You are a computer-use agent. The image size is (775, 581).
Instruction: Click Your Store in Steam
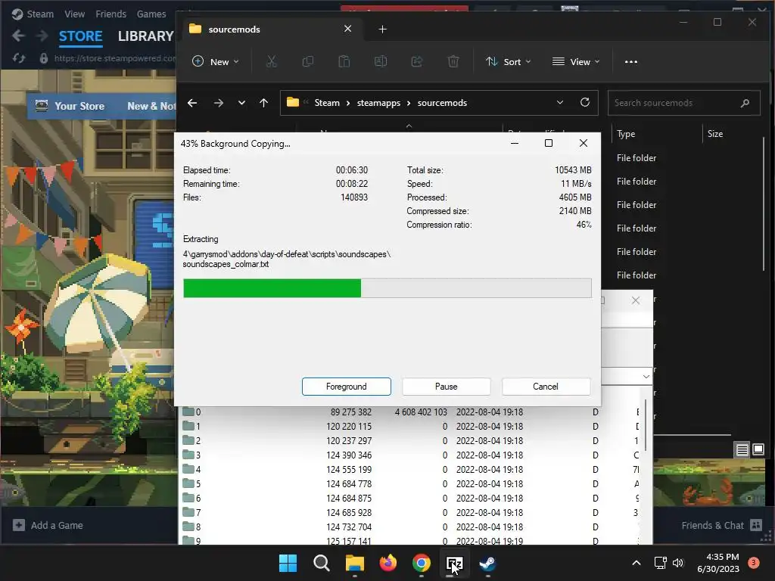click(79, 106)
